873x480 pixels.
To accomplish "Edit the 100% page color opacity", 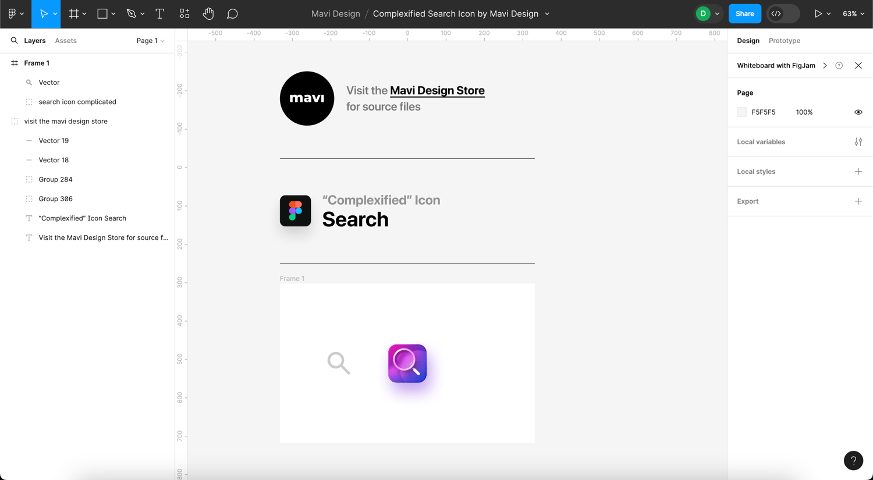I will point(804,112).
